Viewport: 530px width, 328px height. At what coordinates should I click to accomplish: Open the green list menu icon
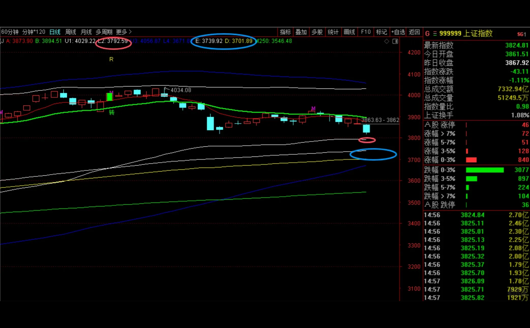(x=435, y=34)
